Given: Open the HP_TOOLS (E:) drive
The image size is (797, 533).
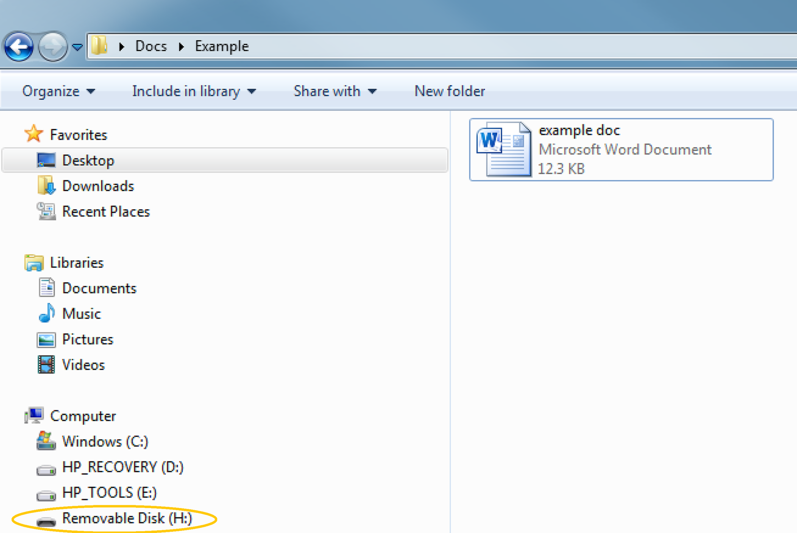Looking at the screenshot, I should point(109,493).
